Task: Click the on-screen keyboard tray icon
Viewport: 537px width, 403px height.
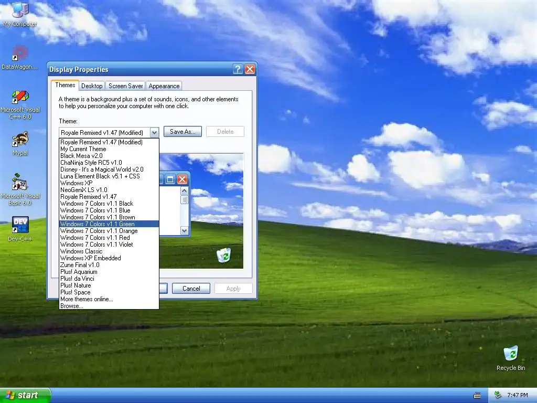Action: click(x=477, y=396)
